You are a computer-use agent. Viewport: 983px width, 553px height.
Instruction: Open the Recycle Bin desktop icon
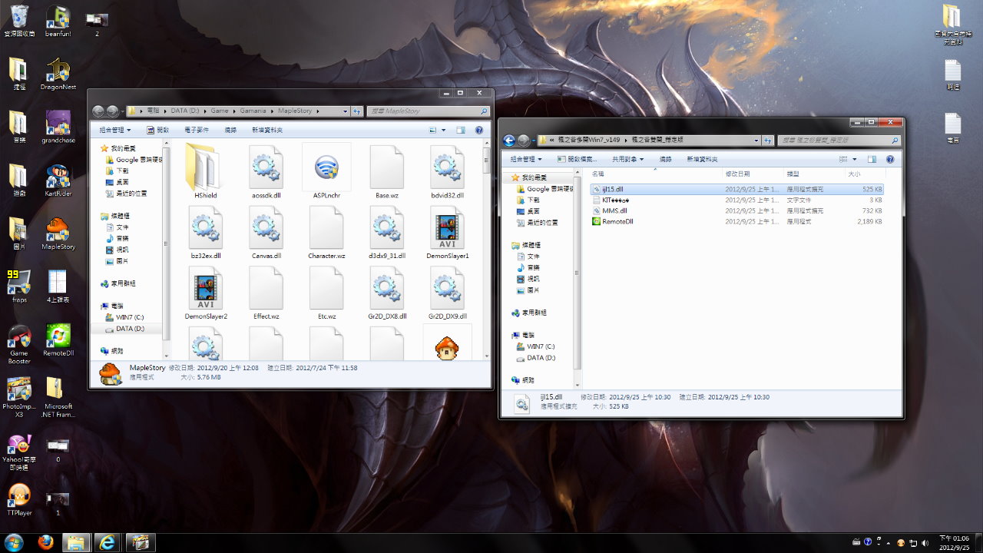(19, 22)
